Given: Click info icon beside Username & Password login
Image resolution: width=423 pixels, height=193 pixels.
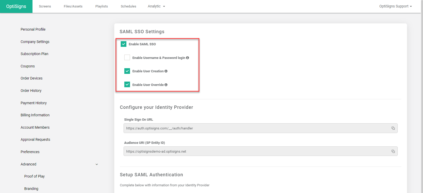Looking at the screenshot, I should click(x=188, y=58).
